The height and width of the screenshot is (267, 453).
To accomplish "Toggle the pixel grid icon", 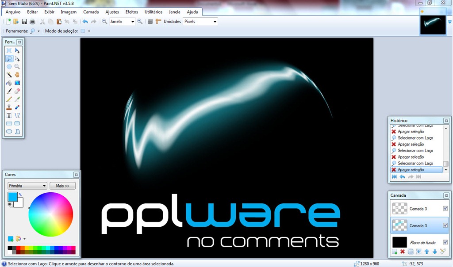I will (150, 21).
